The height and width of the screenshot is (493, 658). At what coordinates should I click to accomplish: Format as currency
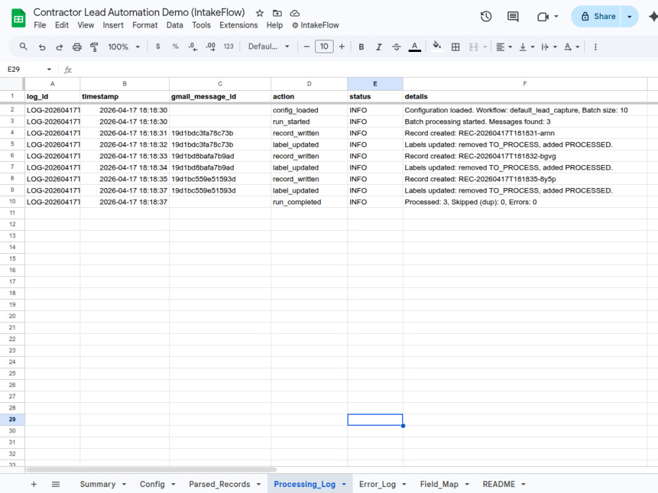158,47
